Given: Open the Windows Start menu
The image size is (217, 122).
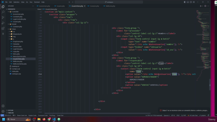Looking at the screenshot, I should [x=4, y=119].
